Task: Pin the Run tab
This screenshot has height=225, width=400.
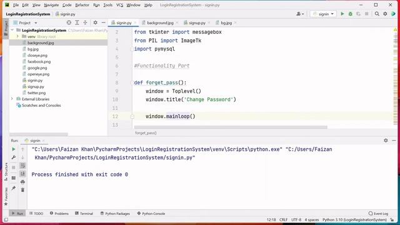Action: click(x=14, y=188)
